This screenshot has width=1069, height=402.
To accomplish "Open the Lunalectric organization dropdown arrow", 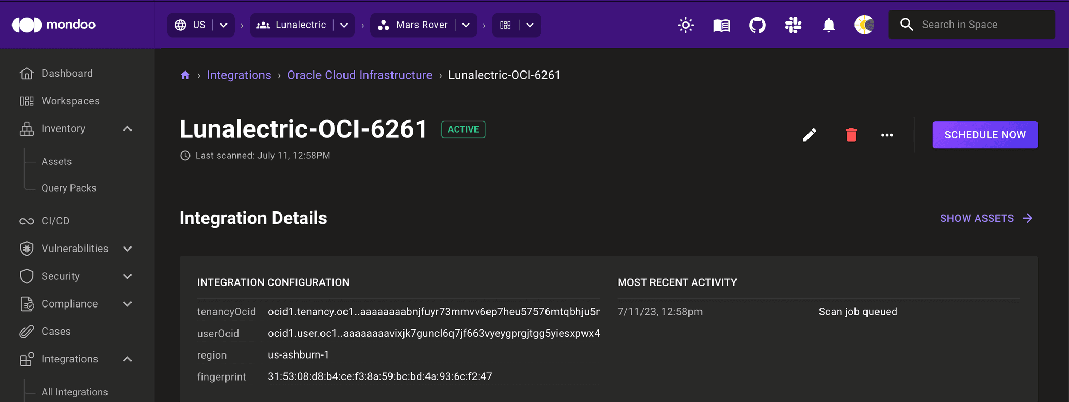I will click(344, 25).
